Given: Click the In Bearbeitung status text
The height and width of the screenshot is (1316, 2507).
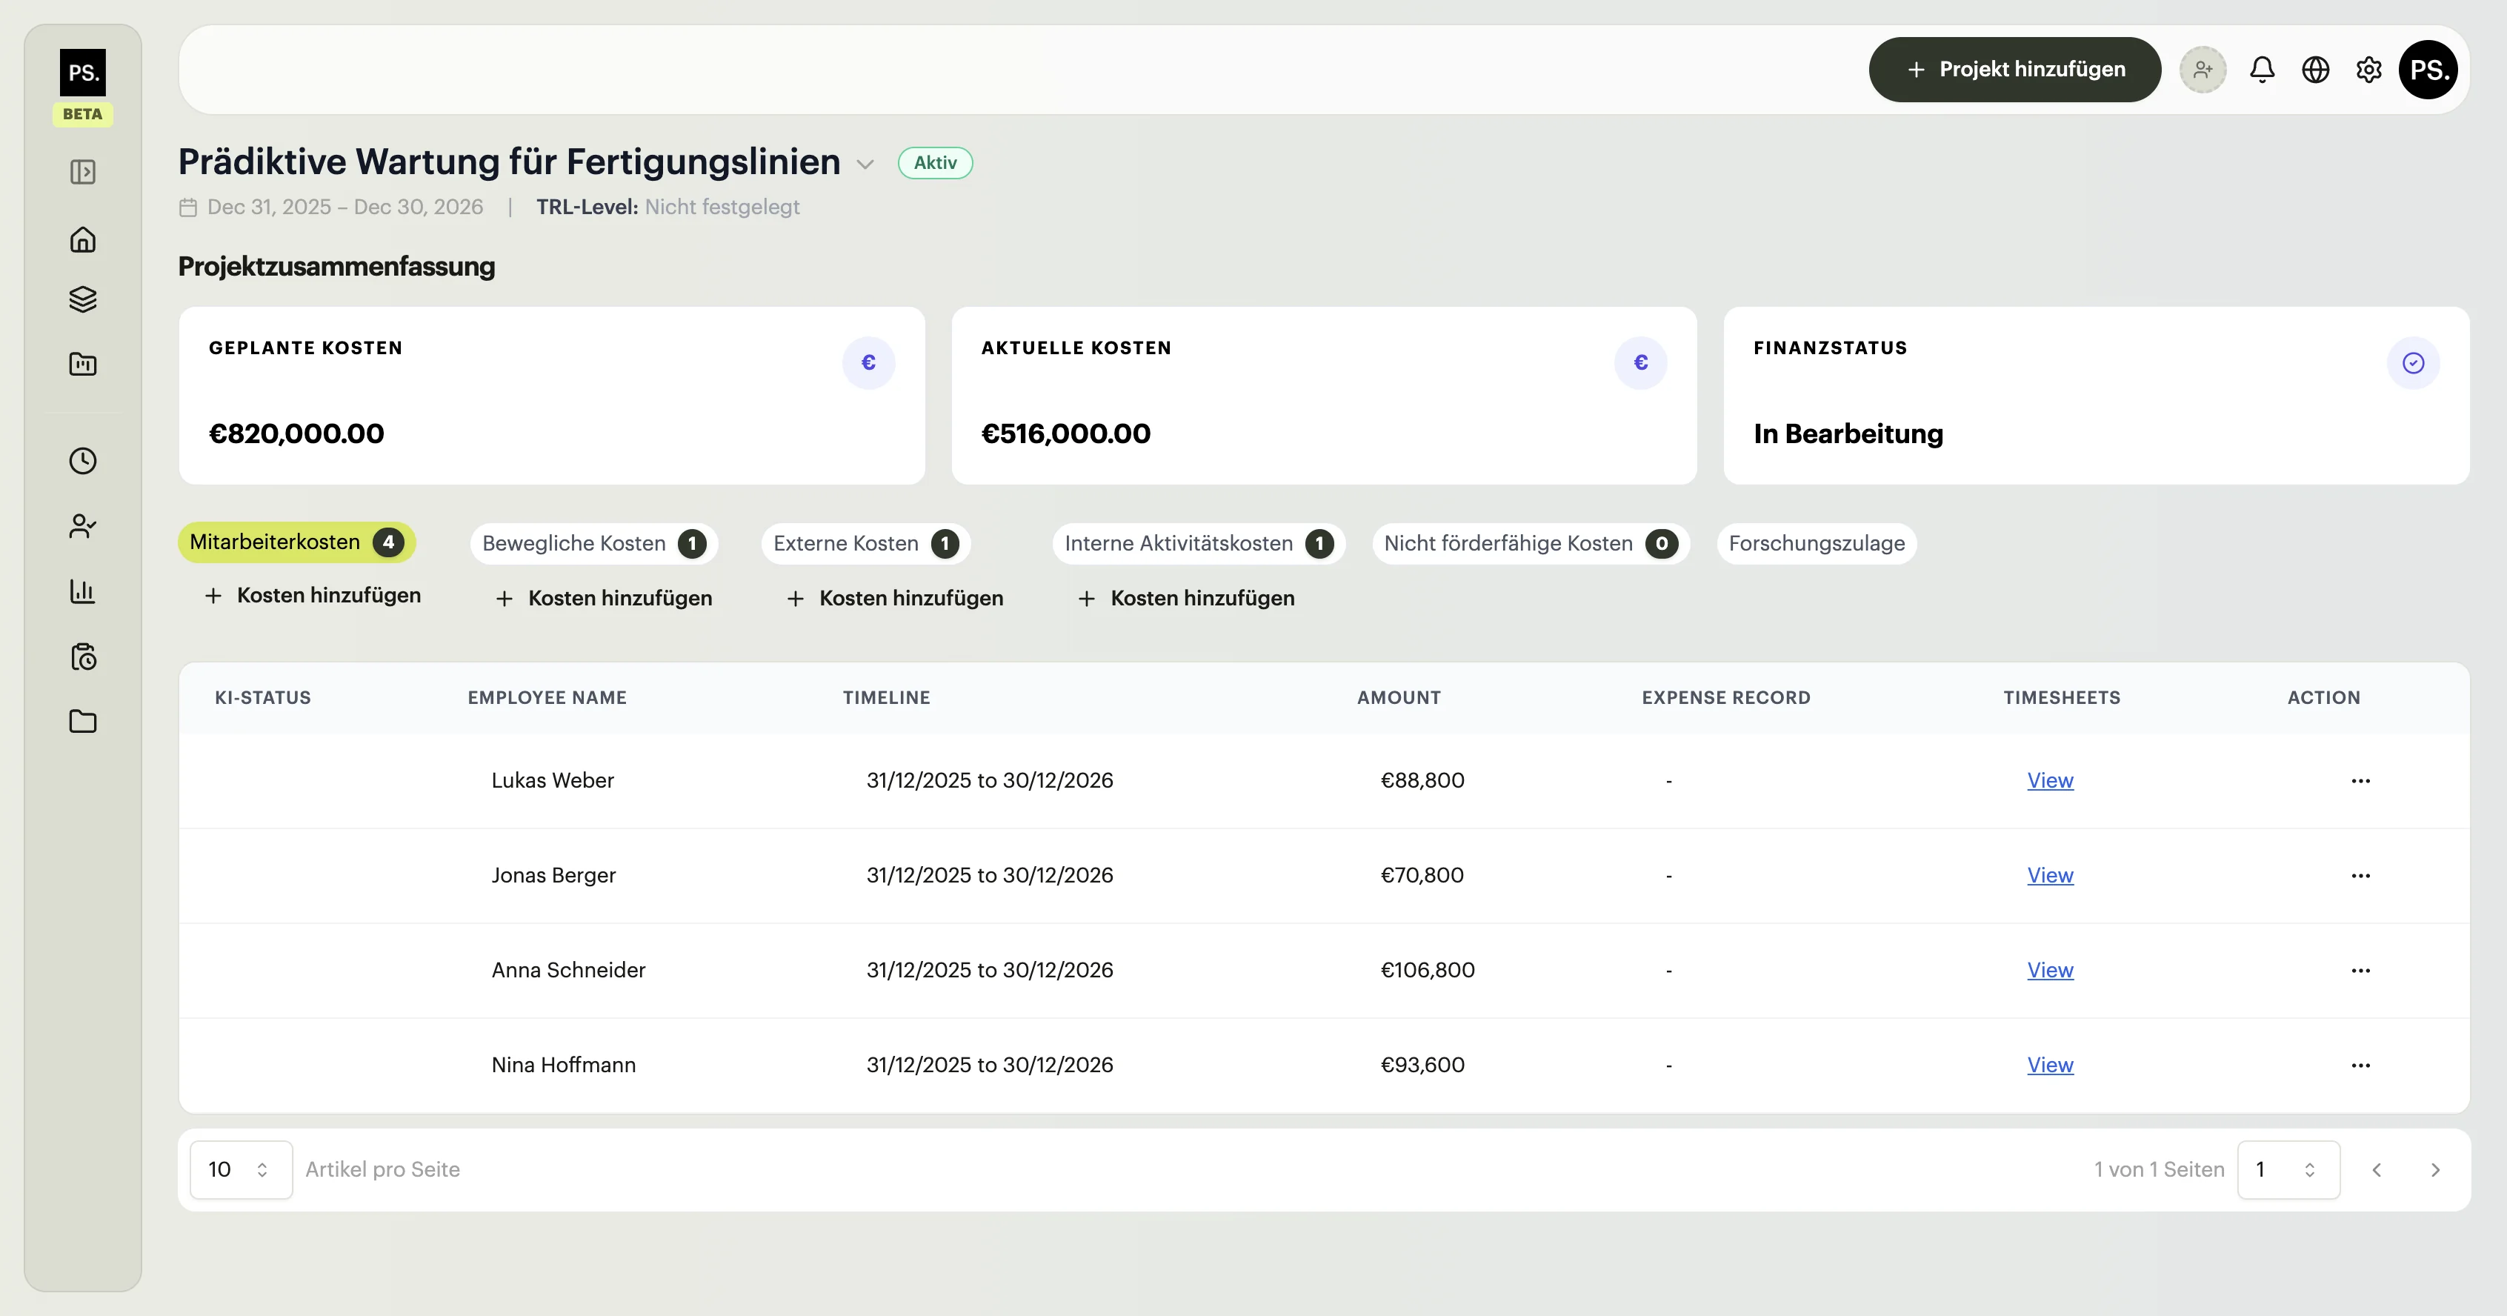Looking at the screenshot, I should 1848,434.
